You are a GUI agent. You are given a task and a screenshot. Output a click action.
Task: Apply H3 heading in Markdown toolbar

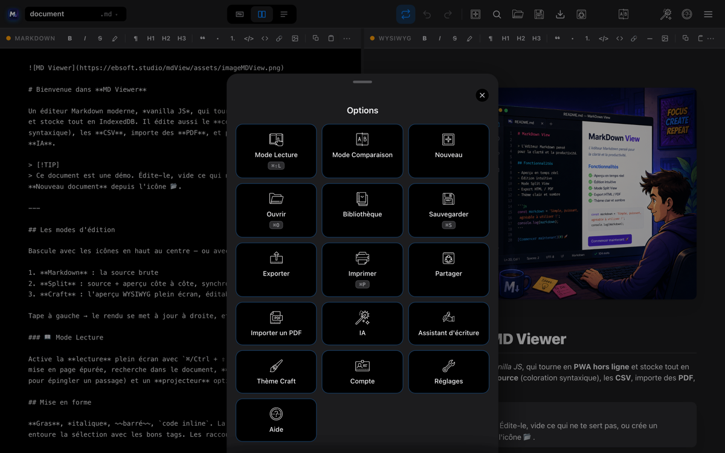tap(182, 38)
